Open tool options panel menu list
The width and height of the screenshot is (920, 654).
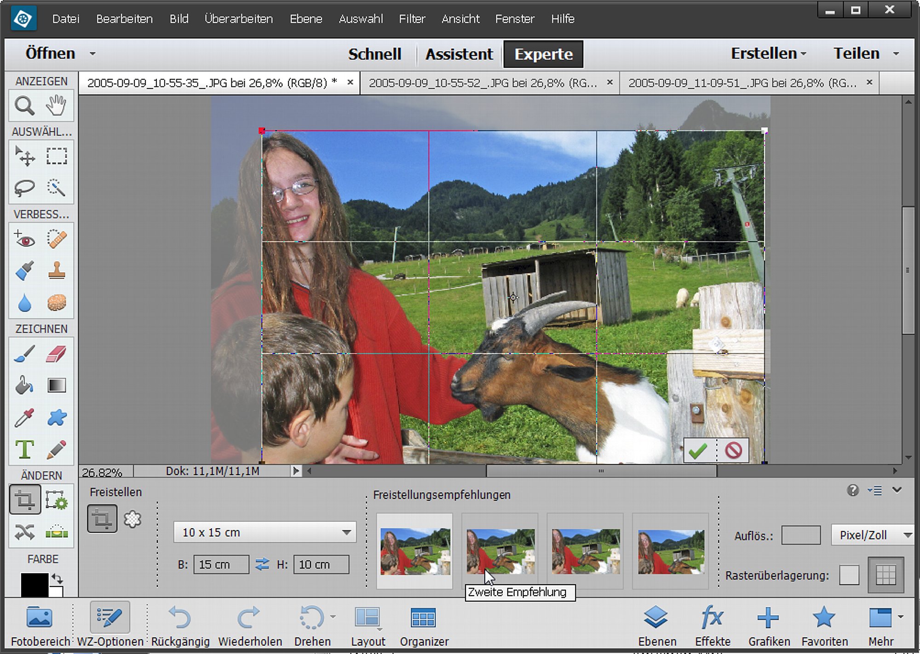(x=874, y=490)
